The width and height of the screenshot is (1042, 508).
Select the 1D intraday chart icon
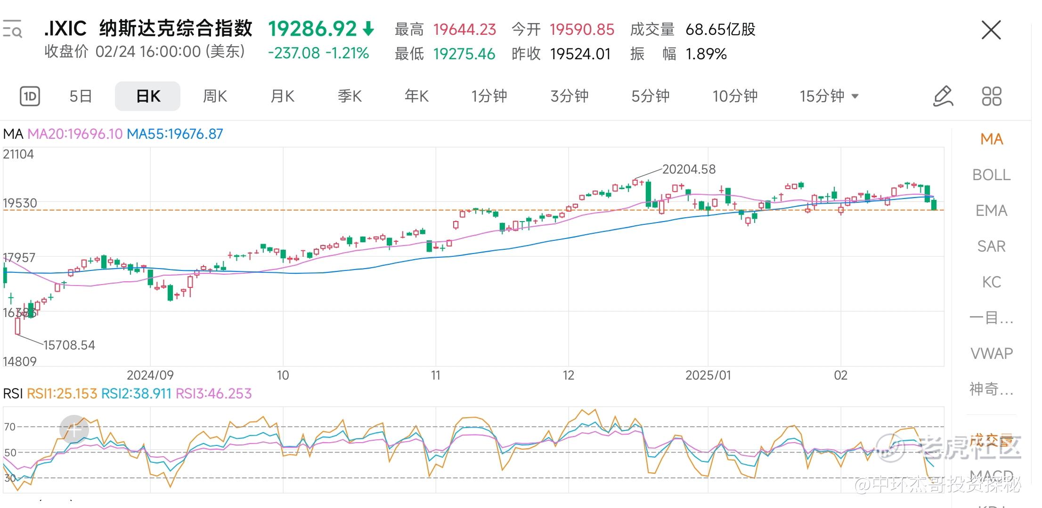point(30,96)
